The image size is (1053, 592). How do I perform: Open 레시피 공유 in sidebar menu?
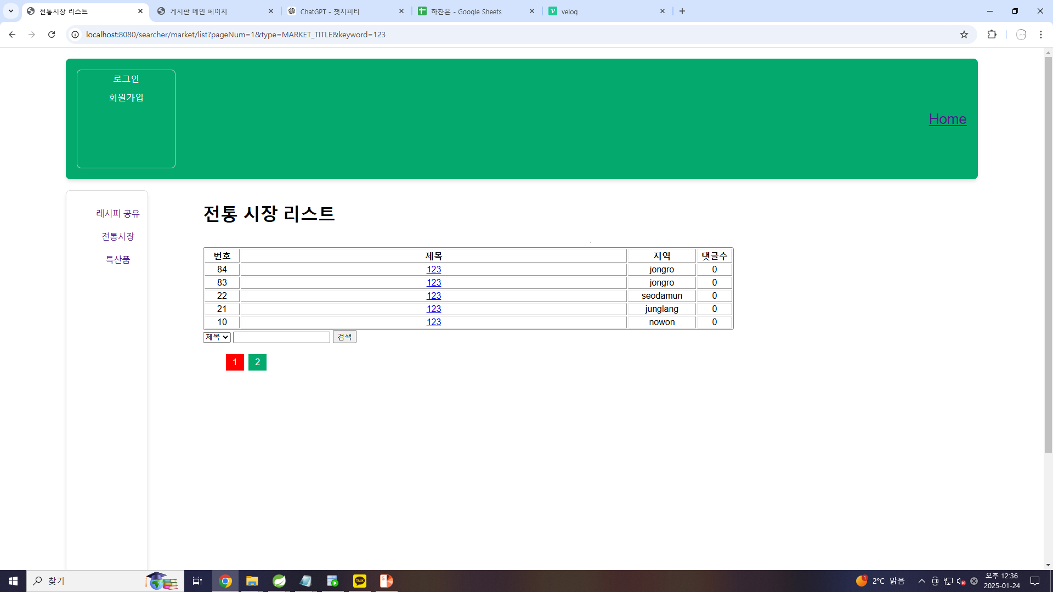(x=117, y=213)
